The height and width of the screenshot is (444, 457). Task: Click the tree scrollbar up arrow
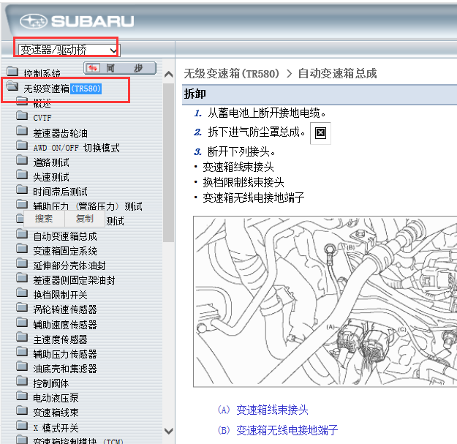point(169,75)
